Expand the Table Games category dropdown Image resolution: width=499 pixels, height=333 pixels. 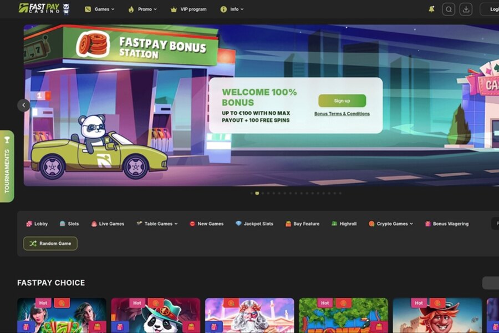(x=157, y=224)
